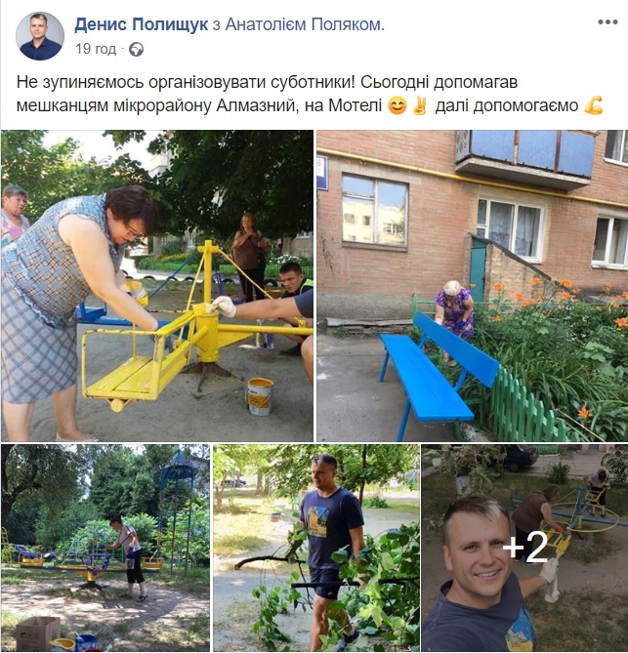Open the +2 more photos overlay
Viewport: 628px width, 653px height.
click(524, 548)
